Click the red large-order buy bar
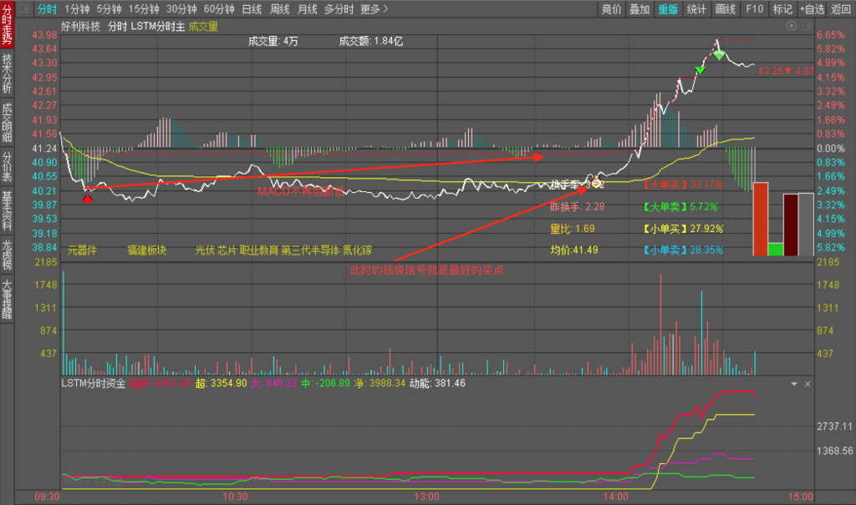 760,219
